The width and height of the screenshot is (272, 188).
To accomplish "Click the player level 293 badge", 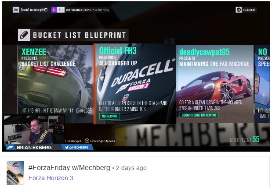I will 16,10.
